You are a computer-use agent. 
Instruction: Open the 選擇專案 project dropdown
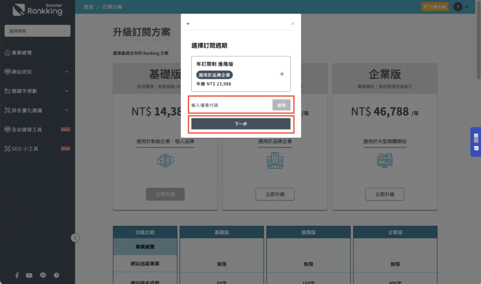[38, 31]
